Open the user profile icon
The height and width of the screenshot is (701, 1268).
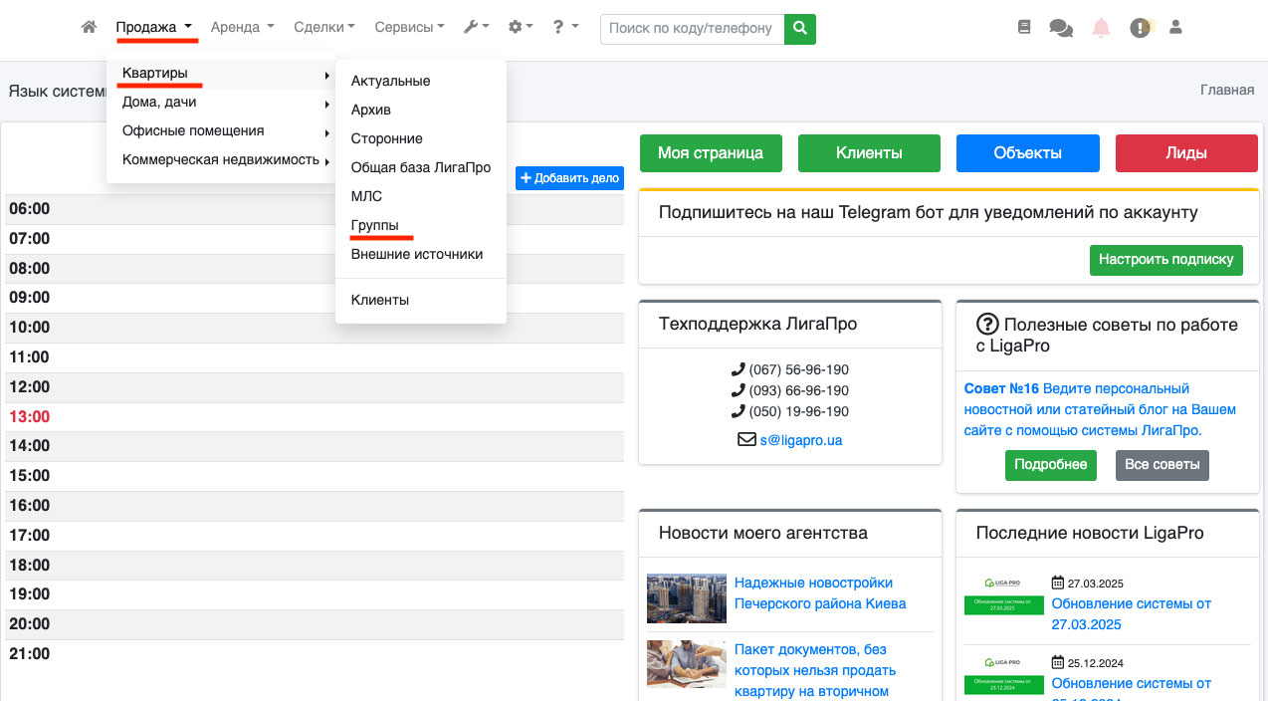1175,28
